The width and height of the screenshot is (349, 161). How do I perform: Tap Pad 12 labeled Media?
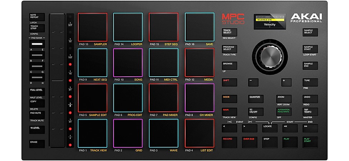point(200,63)
